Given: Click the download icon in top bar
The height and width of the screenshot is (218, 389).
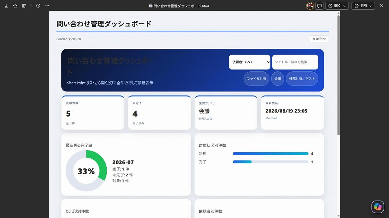Looking at the screenshot, I should (x=6, y=6).
